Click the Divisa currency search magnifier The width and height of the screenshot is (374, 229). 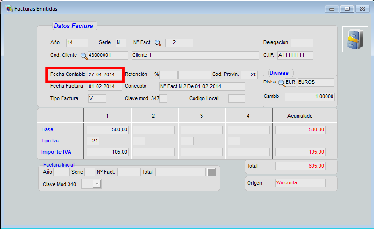click(281, 82)
